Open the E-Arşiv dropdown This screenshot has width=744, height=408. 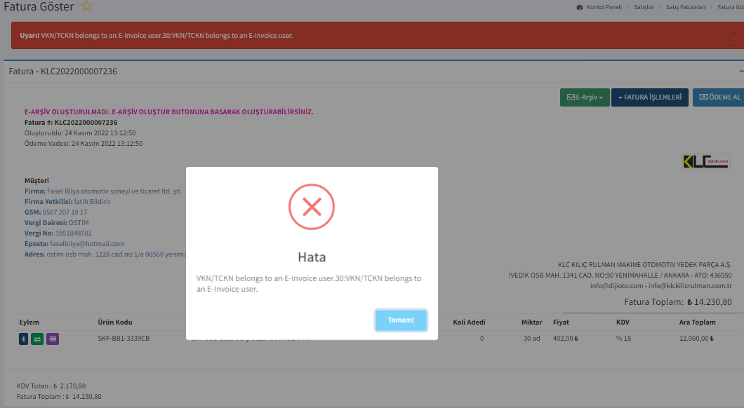click(x=584, y=97)
